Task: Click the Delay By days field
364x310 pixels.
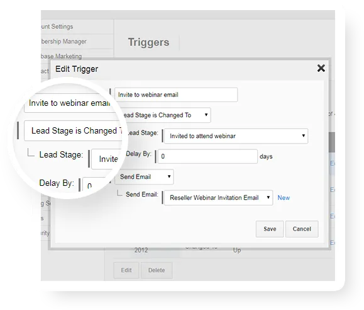Action: (207, 156)
